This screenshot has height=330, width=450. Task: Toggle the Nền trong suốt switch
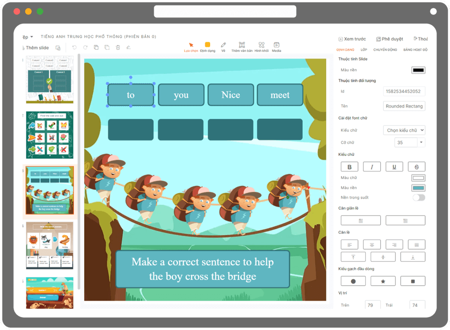[x=418, y=198]
